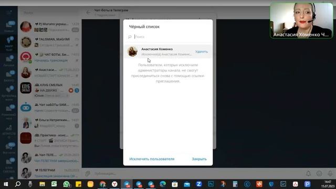Click the attach paperclip icon in message bar
The height and width of the screenshot is (189, 336).
(x=88, y=173)
